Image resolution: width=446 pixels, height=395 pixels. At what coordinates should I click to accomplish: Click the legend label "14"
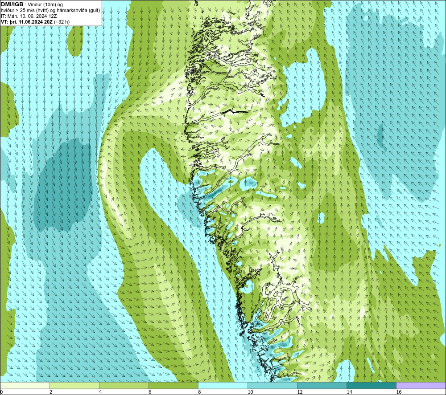(349, 392)
